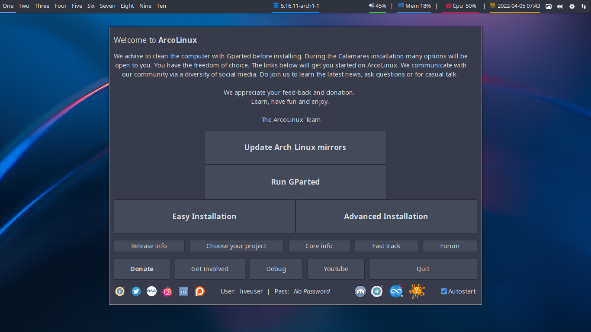Start the Advanced Installation
Screen dimensions: 591x332
pyautogui.click(x=386, y=217)
